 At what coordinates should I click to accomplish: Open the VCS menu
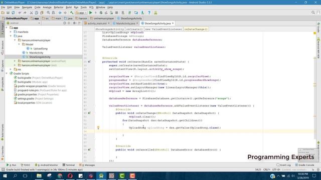(91, 7)
